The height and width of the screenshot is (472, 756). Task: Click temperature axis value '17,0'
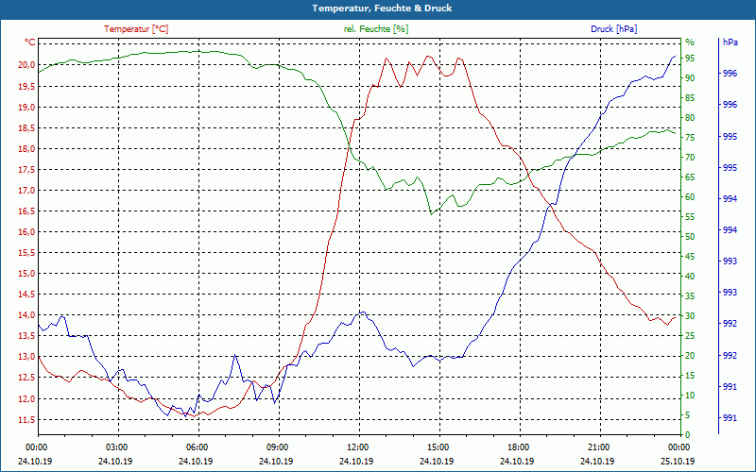click(26, 191)
